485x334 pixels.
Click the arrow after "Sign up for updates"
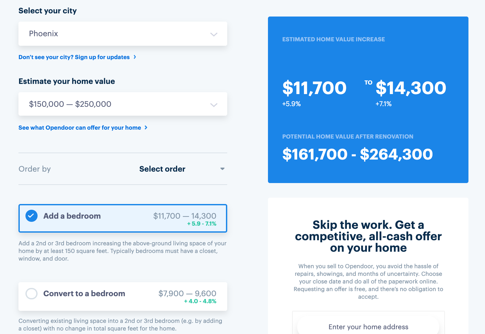click(x=135, y=57)
